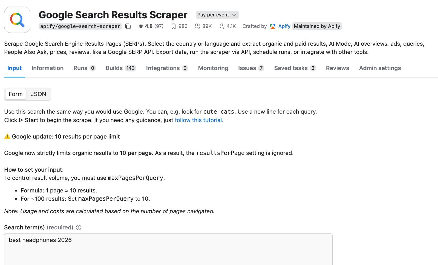Expand the Pay per event dropdown
The width and height of the screenshot is (438, 265).
(x=217, y=15)
